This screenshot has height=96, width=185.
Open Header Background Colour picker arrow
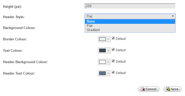[108, 62]
